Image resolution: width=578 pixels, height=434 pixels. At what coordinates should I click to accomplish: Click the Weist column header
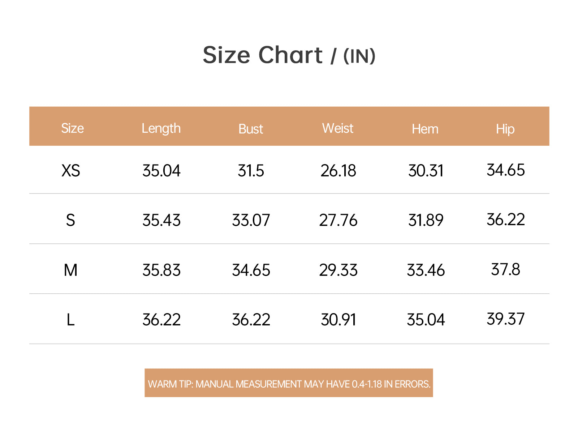tap(338, 128)
